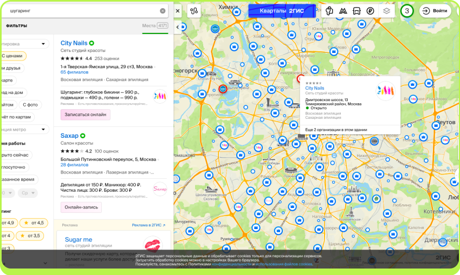Viewport: 460px width, 275px height.
Task: Click the Коломенское landmark icon
Action: (350, 213)
